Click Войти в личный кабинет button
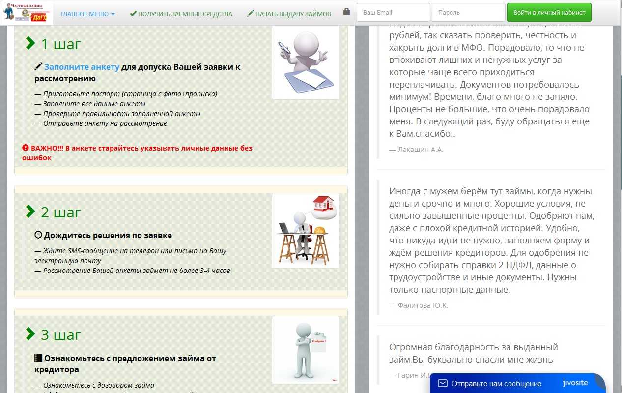The width and height of the screenshot is (622, 393). coord(549,12)
